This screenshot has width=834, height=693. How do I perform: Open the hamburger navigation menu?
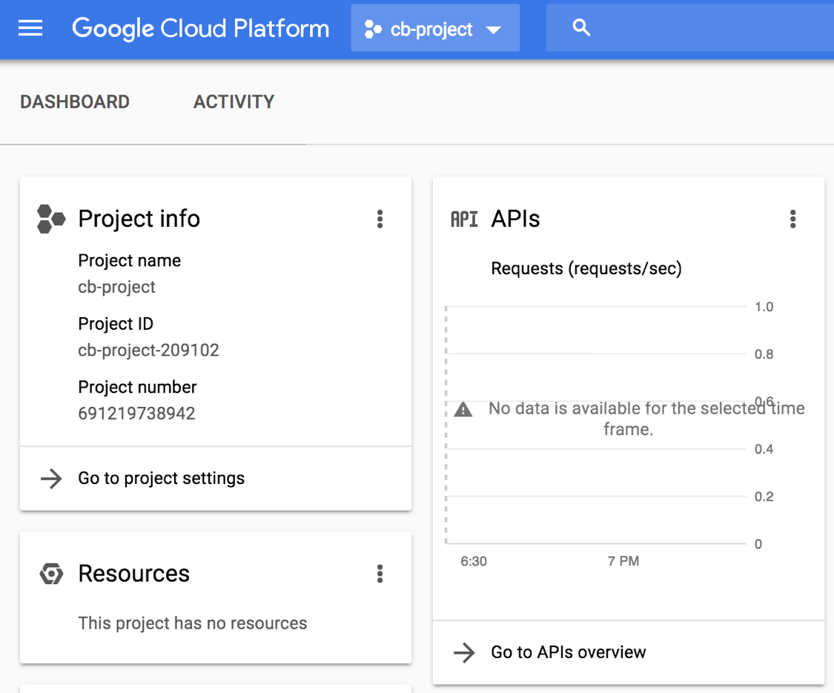[30, 28]
